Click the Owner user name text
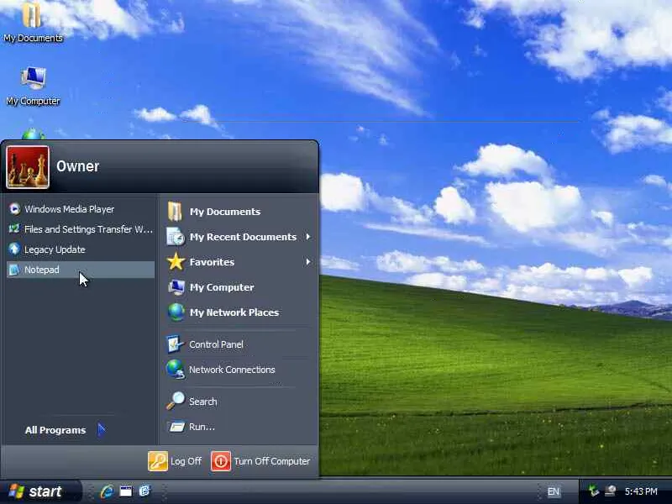 tap(77, 166)
